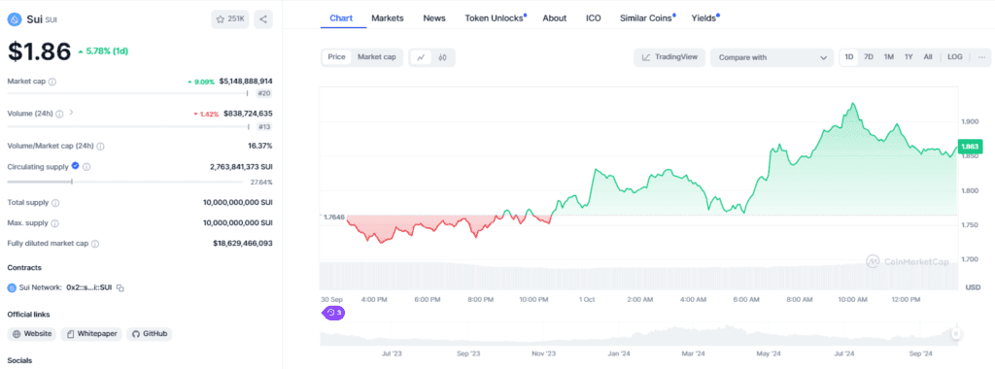Click the $5,148,888,914 market cap value
Viewport: 995px width, 369px height.
pyautogui.click(x=246, y=82)
